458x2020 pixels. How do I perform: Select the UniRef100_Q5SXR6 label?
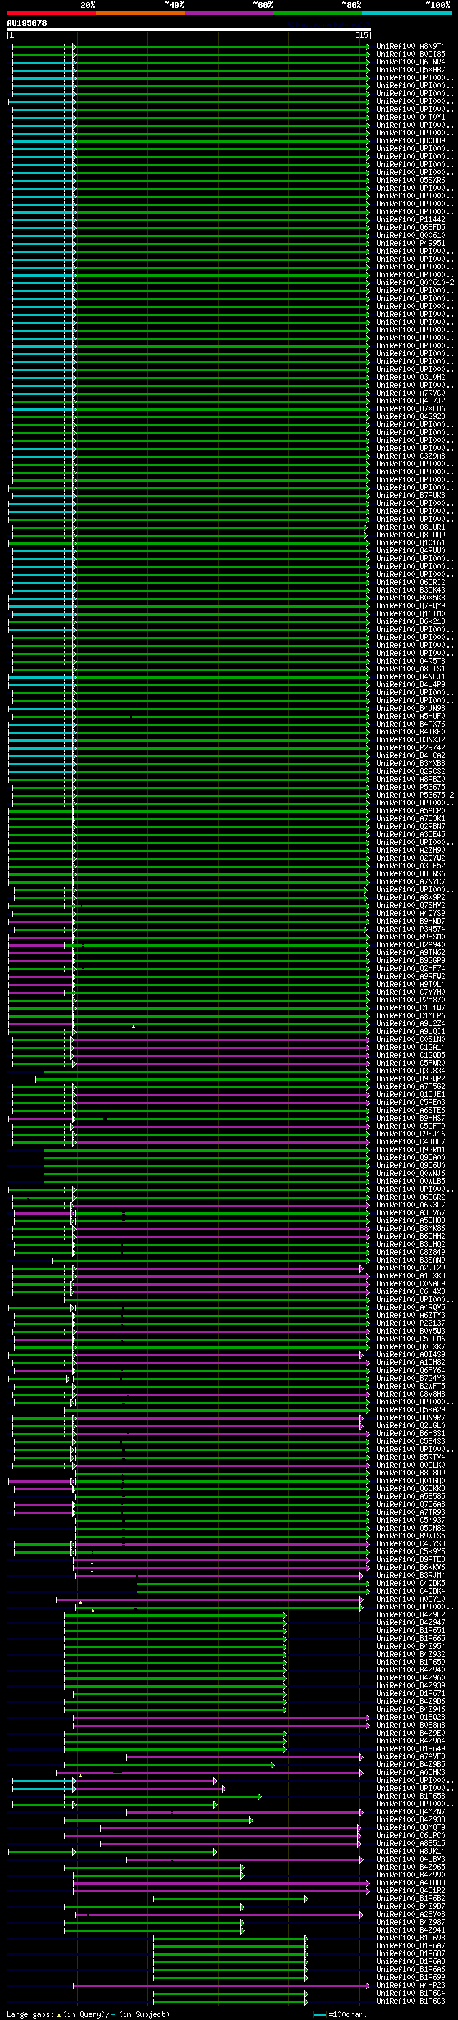(411, 181)
